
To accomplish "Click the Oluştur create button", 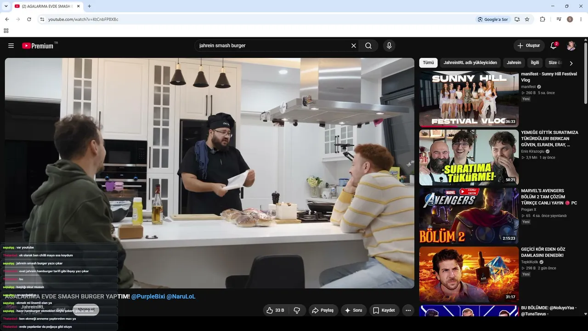I will (529, 46).
